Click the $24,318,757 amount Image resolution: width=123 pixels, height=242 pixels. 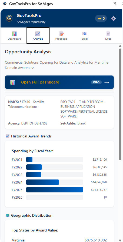tap(99, 190)
